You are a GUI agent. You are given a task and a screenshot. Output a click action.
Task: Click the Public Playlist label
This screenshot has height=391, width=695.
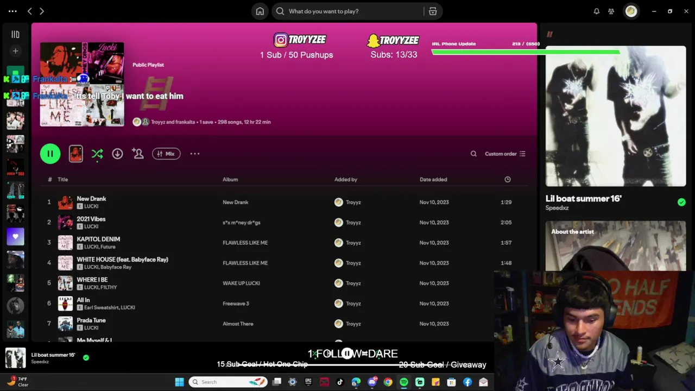(x=148, y=65)
